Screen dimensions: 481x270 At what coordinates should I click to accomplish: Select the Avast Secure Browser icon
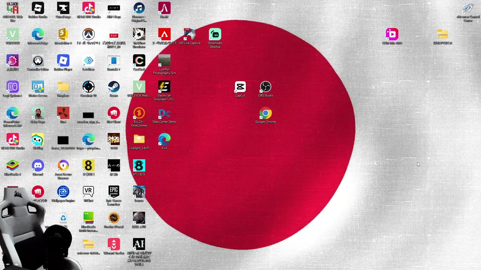click(x=63, y=166)
